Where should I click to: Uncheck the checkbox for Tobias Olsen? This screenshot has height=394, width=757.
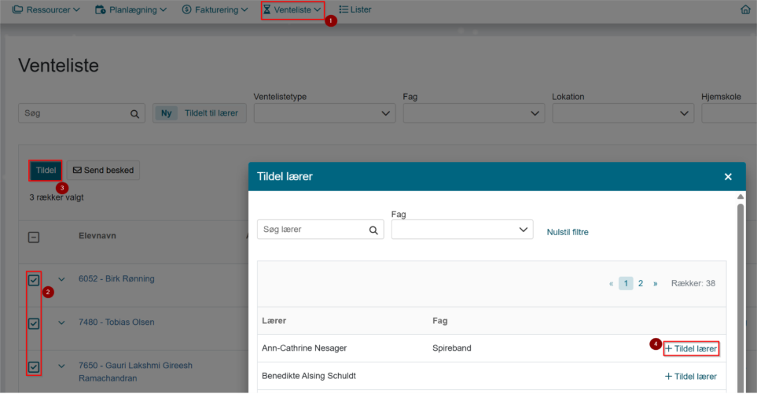33,323
